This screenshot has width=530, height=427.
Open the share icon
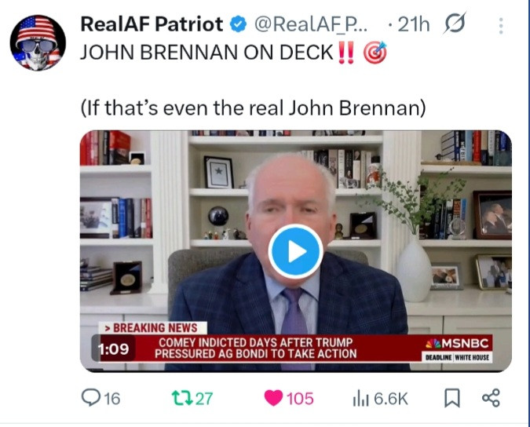tap(491, 398)
